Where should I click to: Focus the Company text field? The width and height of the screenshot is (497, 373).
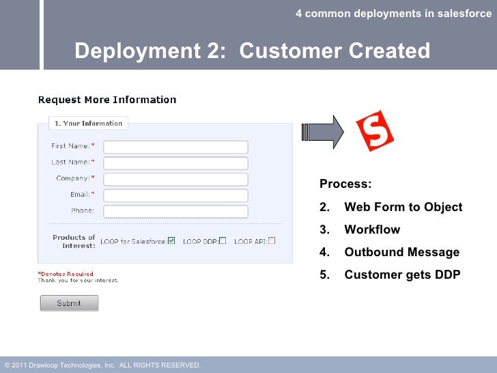[x=175, y=180]
